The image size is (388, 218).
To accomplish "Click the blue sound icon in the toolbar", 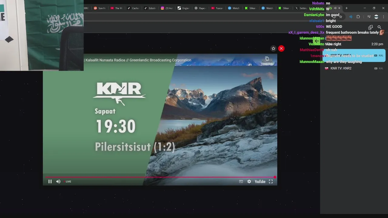I will pyautogui.click(x=351, y=17).
